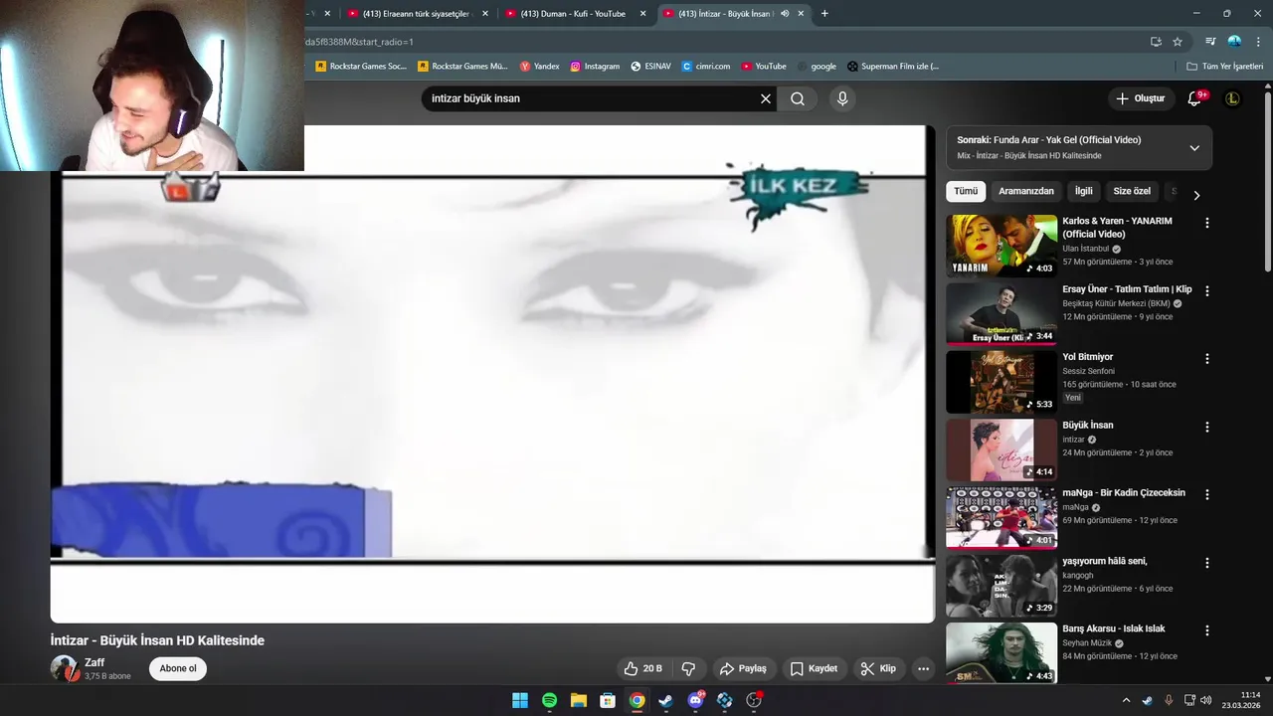Dislike the video with the thumbs-down icon
This screenshot has height=716, width=1273.
(x=688, y=668)
